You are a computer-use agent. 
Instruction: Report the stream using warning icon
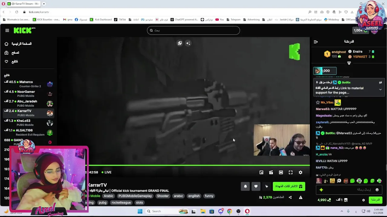pyautogui.click(x=301, y=197)
